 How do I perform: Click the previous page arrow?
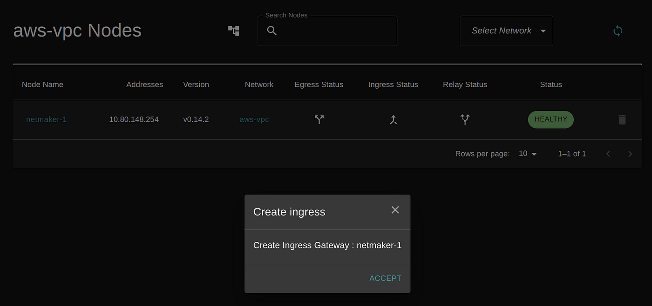[608, 153]
